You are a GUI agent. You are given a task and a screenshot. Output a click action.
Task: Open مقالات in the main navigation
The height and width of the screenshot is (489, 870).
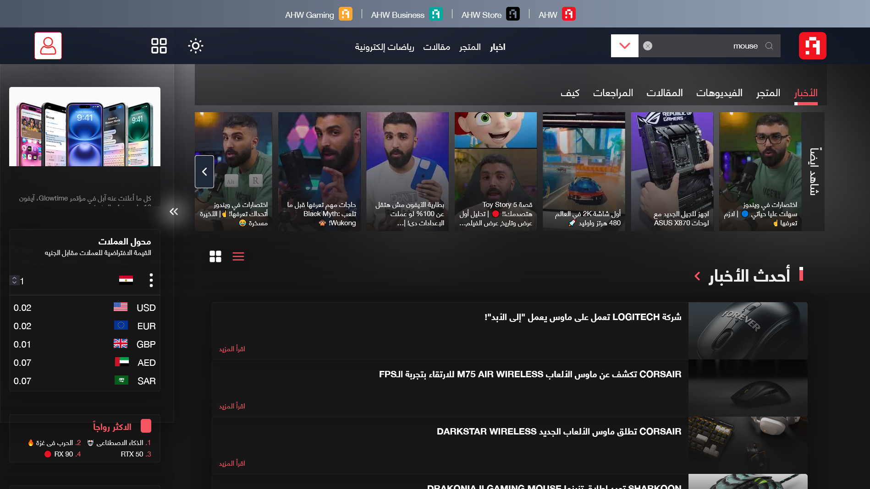(436, 47)
